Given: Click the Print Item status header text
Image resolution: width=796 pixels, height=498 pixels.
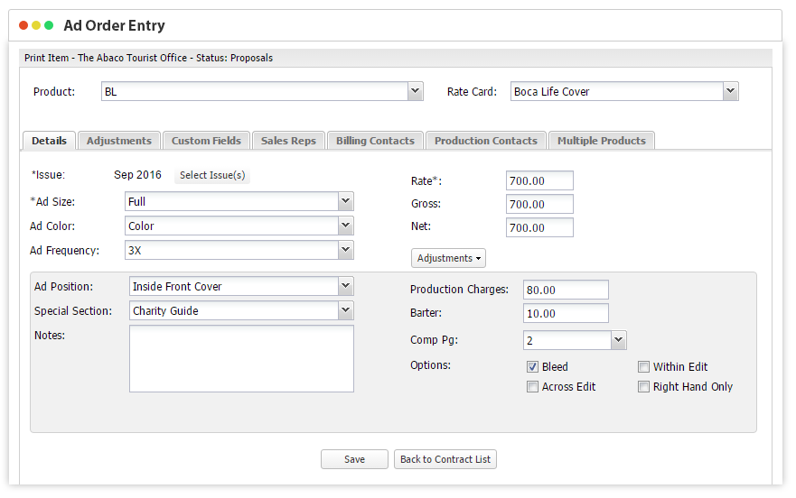Looking at the screenshot, I should [x=148, y=58].
